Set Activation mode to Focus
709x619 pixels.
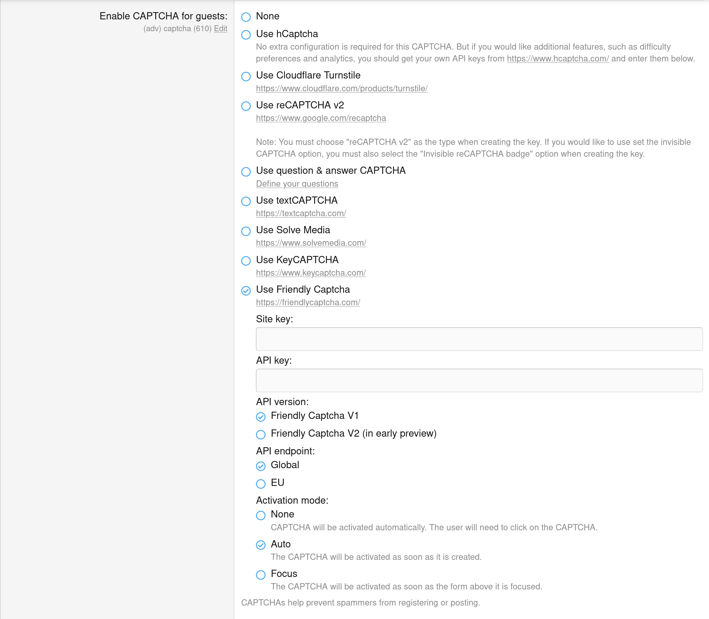point(261,574)
